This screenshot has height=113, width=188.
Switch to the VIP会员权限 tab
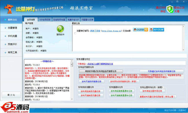[x=45, y=20]
